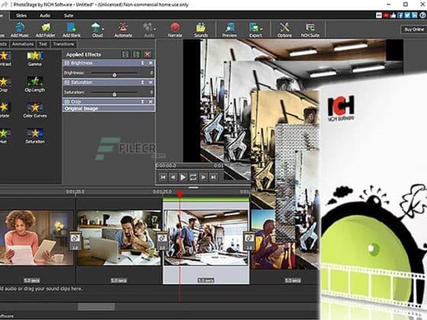Open the Animations tab
427x320 pixels.
click(x=23, y=44)
